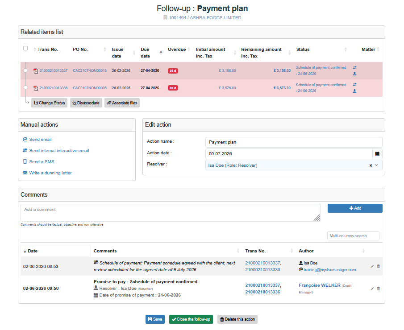Select row checkbox for transaction 21000210013337
The width and height of the screenshot is (404, 330).
point(25,70)
